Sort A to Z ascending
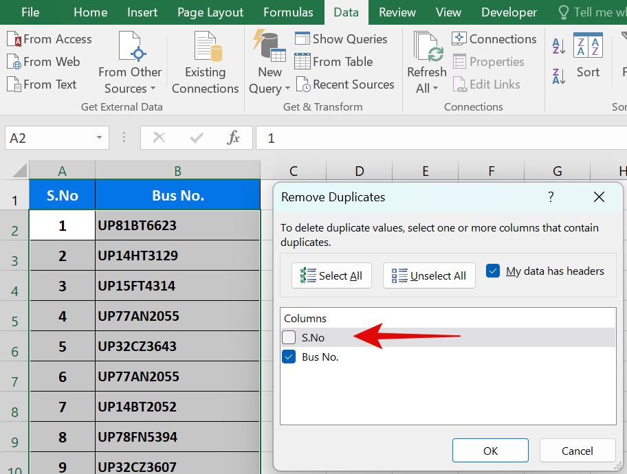This screenshot has width=627, height=474. (559, 46)
